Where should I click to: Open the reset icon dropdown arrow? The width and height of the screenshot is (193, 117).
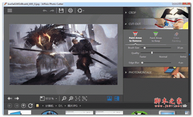coord(84,11)
